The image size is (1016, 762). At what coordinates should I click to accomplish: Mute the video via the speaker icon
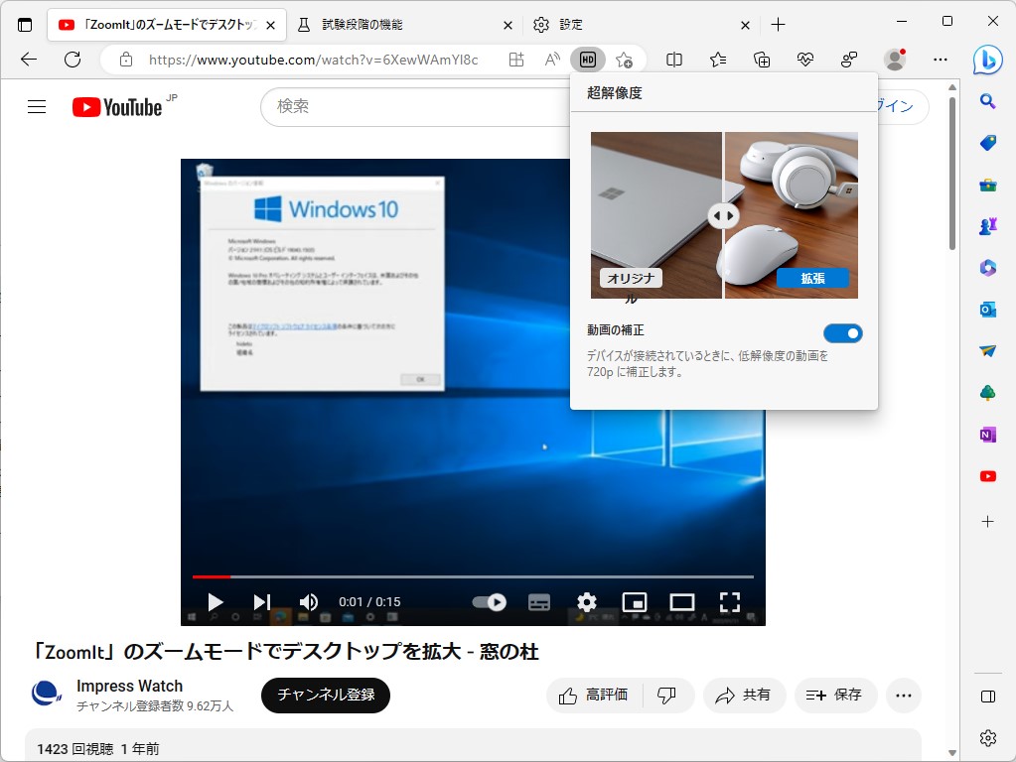pos(308,601)
